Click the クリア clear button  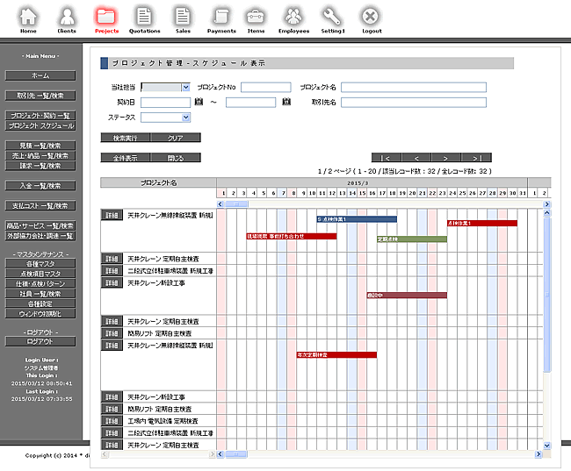[176, 138]
